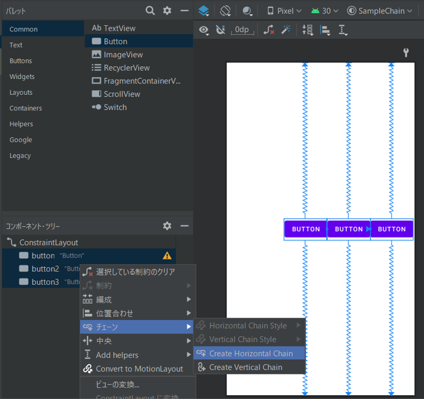Open the guidelines toolbar dropdown
This screenshot has width=424, height=399.
click(343, 30)
